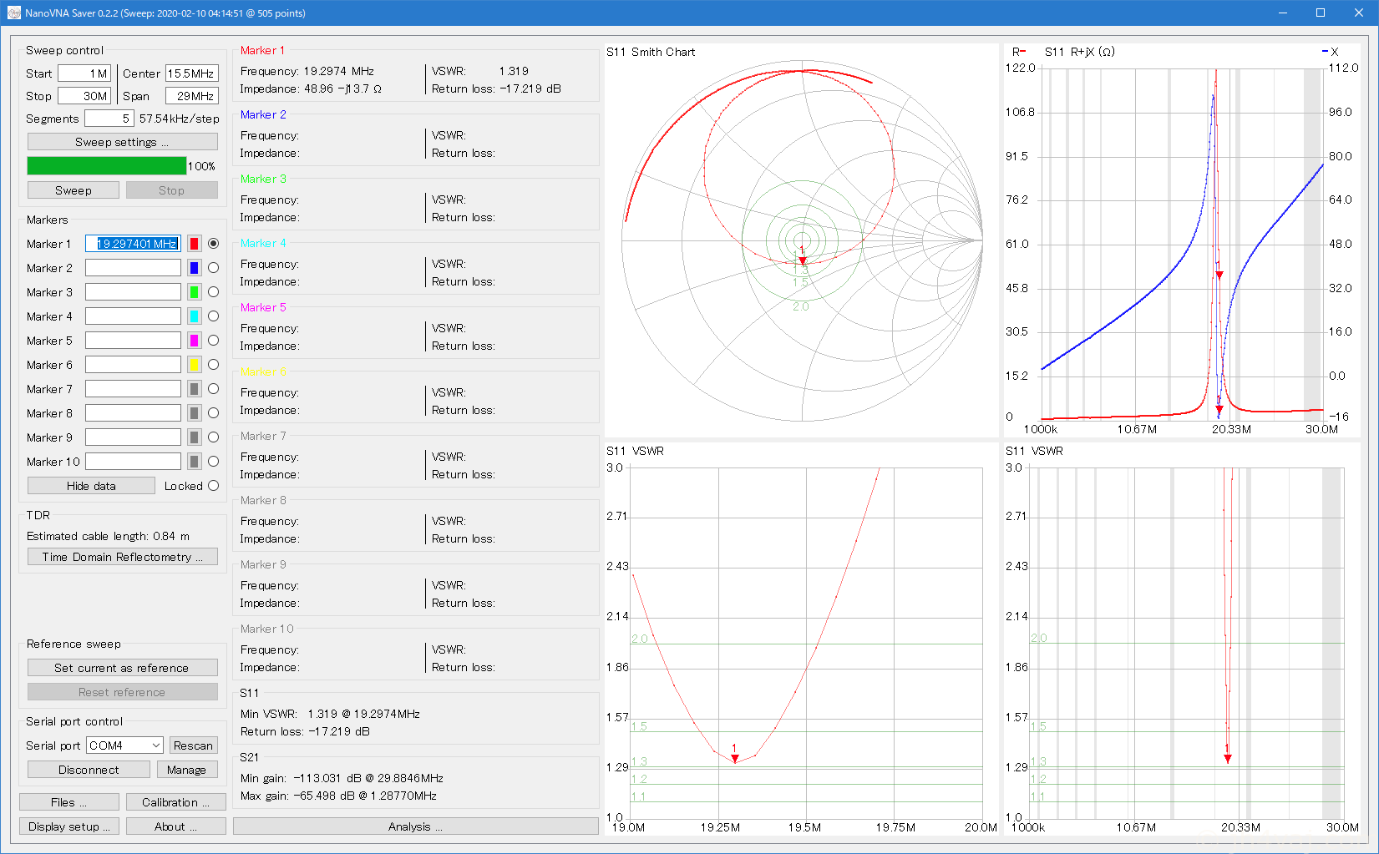Open the Marker 10 gray color swatch
The height and width of the screenshot is (854, 1379).
pyautogui.click(x=194, y=462)
